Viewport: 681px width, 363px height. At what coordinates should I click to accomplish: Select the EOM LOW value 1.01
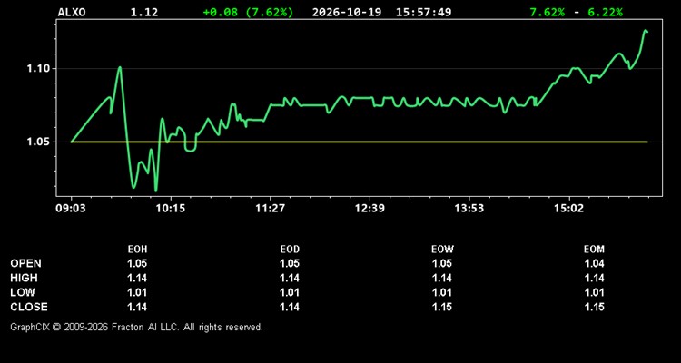click(594, 292)
